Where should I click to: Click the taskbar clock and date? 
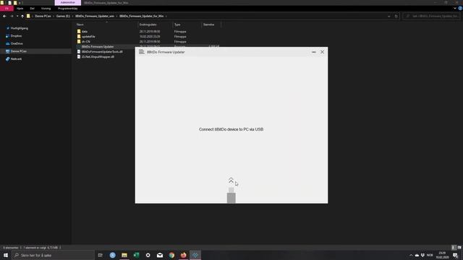tap(442, 255)
